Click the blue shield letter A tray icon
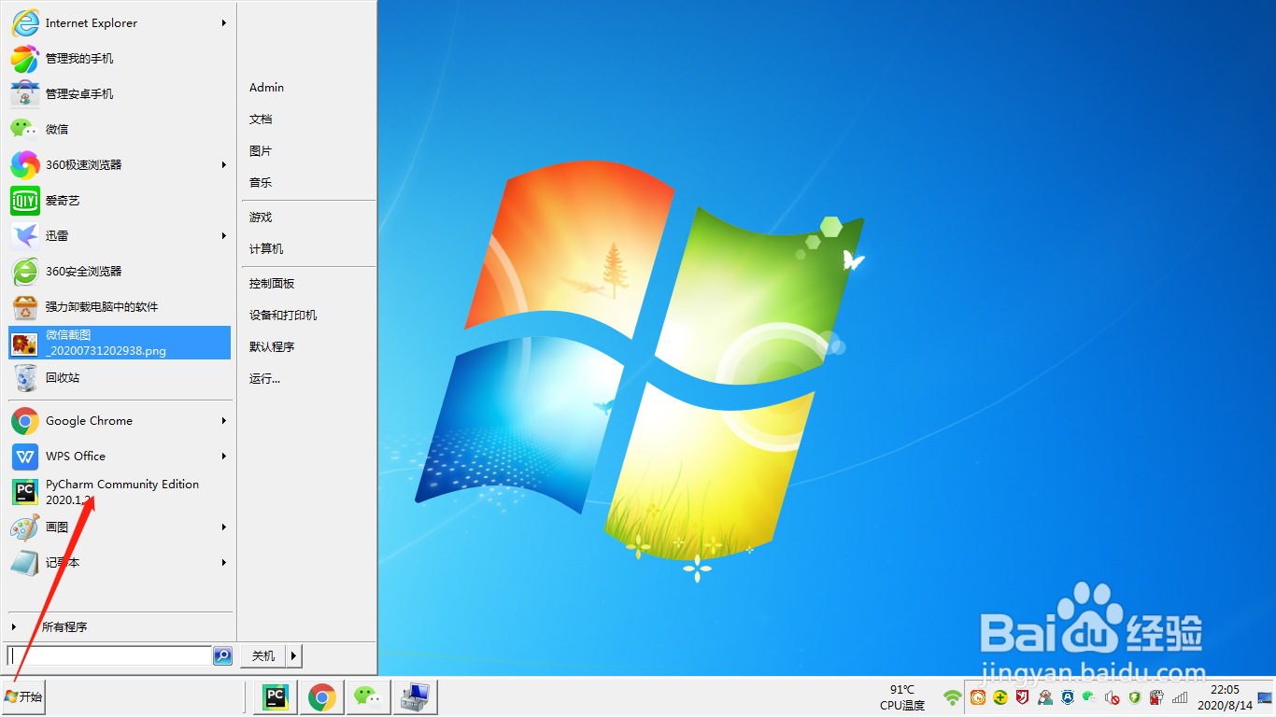 point(1068,696)
